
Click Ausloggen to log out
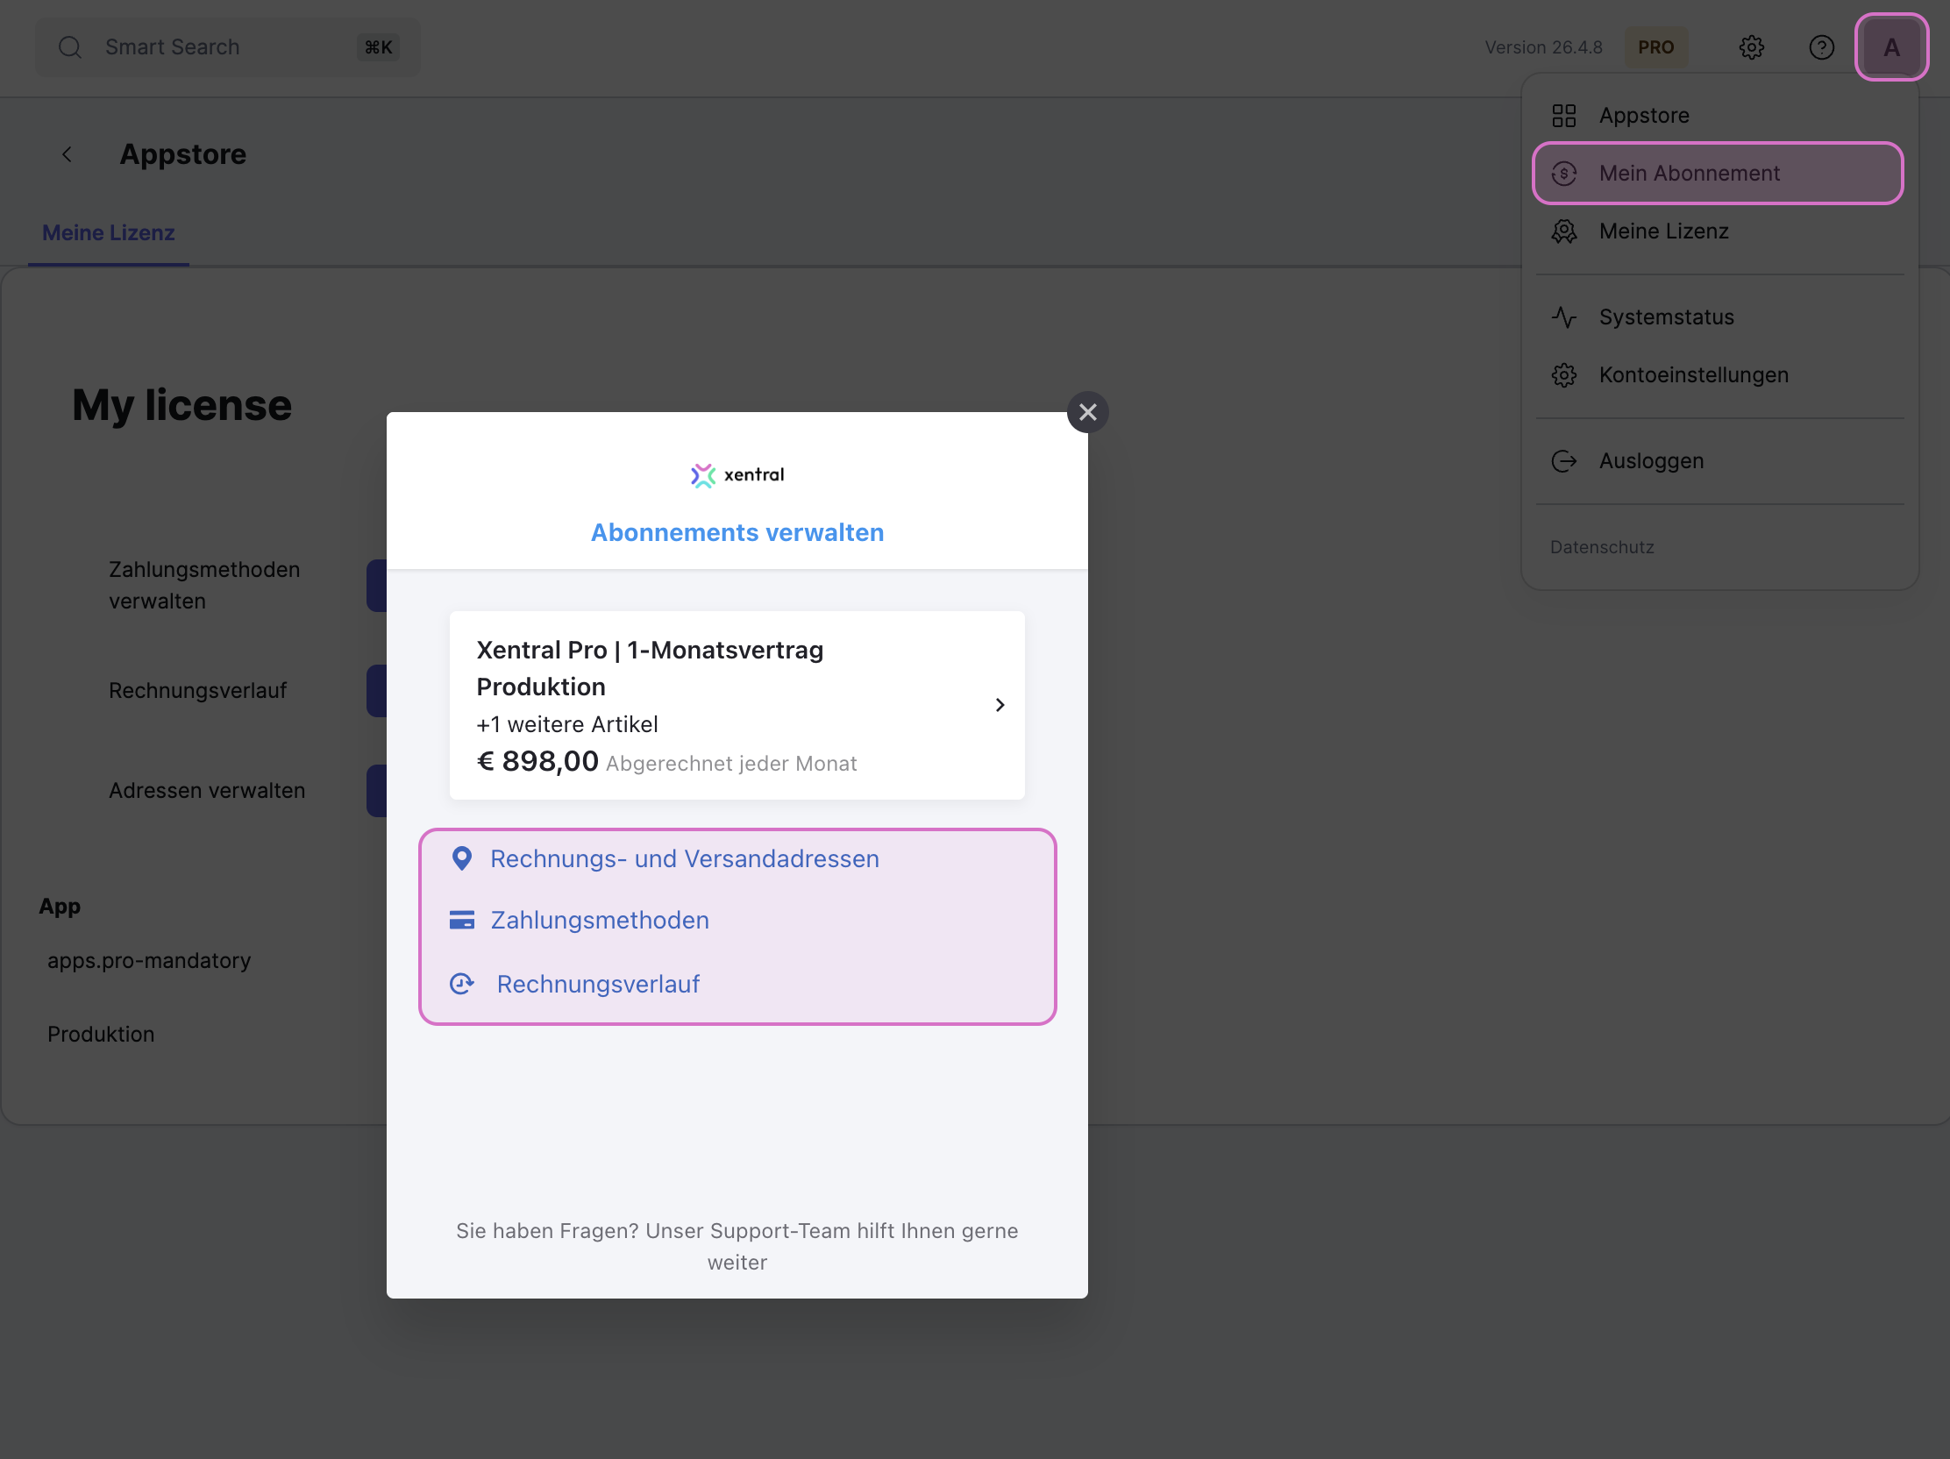pos(1650,461)
